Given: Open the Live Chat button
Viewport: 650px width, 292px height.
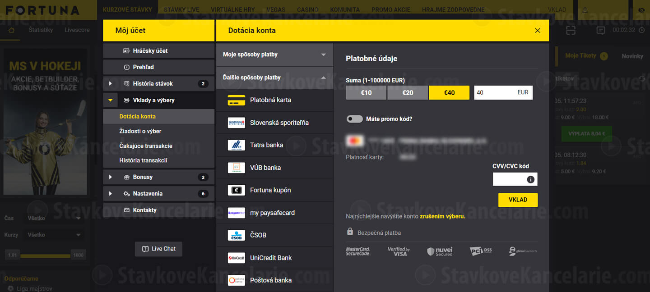Looking at the screenshot, I should pyautogui.click(x=158, y=249).
